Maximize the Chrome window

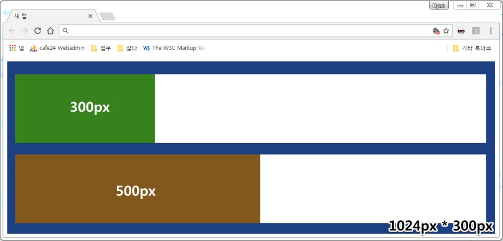pos(472,5)
